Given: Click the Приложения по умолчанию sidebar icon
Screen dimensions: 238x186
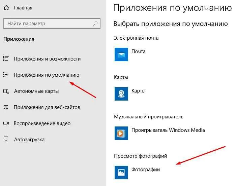Looking at the screenshot, I should click(x=6, y=75).
